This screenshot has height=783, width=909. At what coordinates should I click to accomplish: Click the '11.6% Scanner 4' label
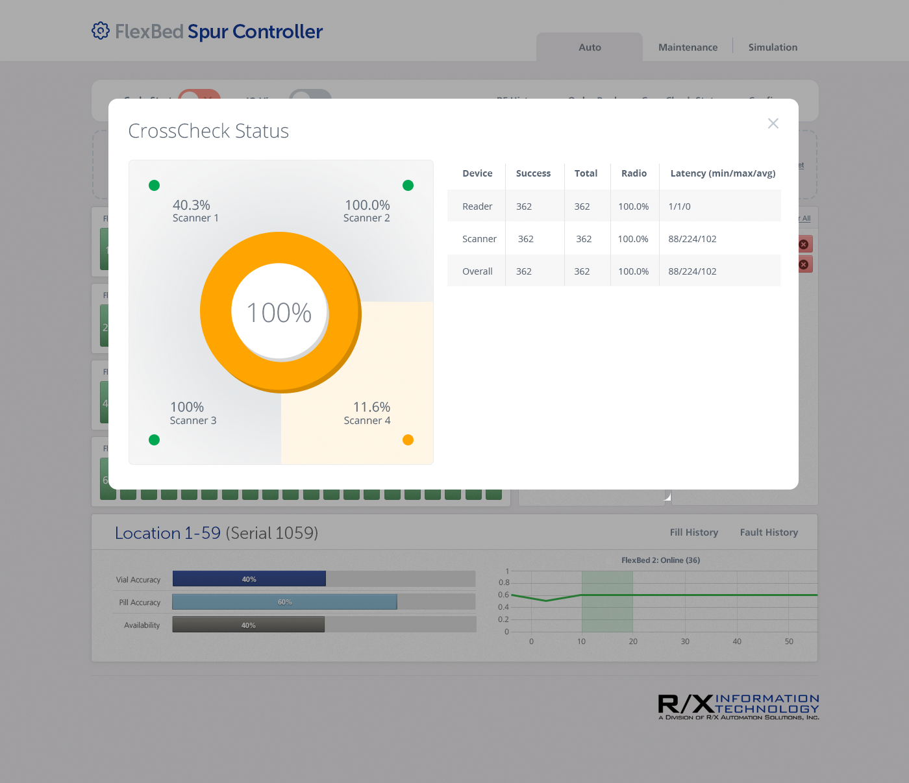point(367,413)
